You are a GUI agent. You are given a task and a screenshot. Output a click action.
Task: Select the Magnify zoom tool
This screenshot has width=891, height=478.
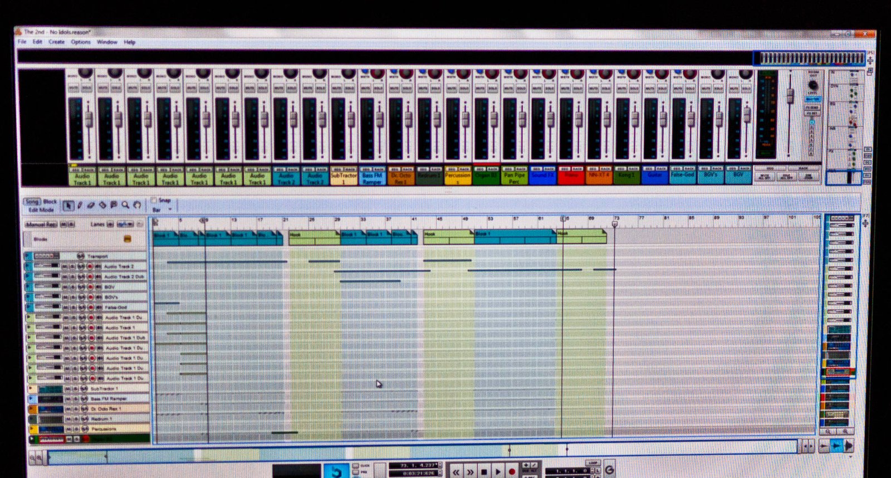point(125,206)
